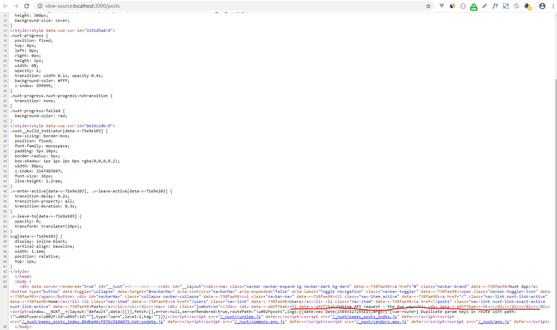Click the text "transition: width 0.1s, opacity 0.4s;"

[x=59, y=76]
